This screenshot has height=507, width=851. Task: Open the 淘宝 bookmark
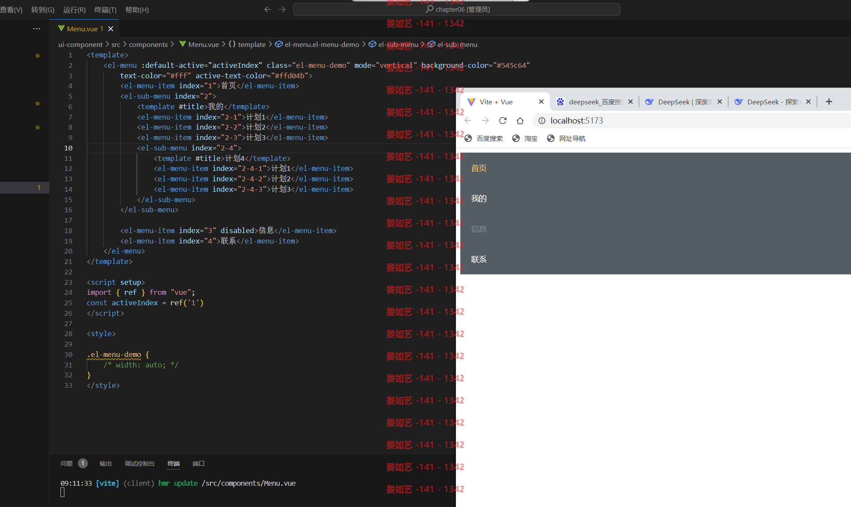pos(525,138)
